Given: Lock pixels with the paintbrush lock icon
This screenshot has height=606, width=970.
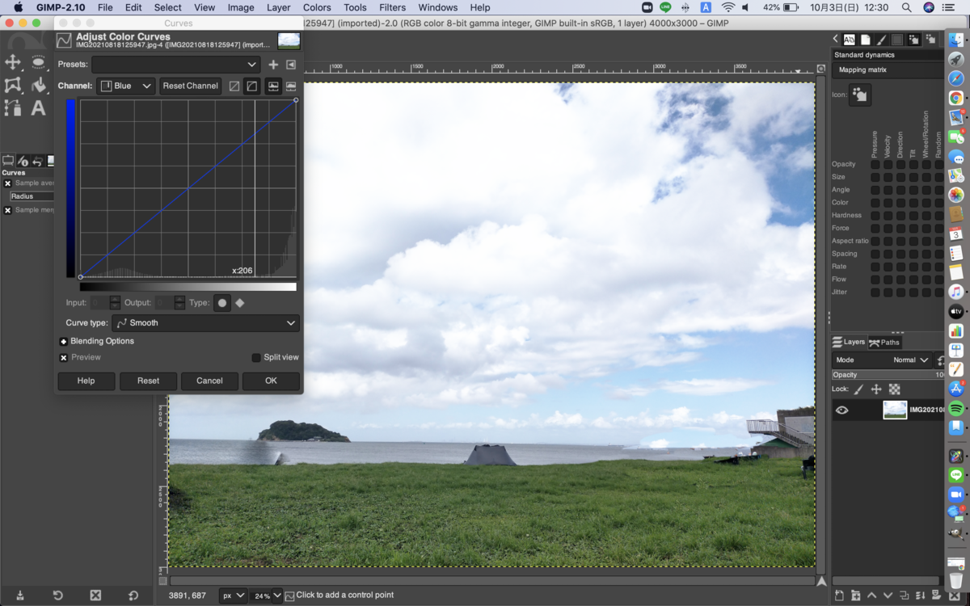Looking at the screenshot, I should pyautogui.click(x=858, y=389).
